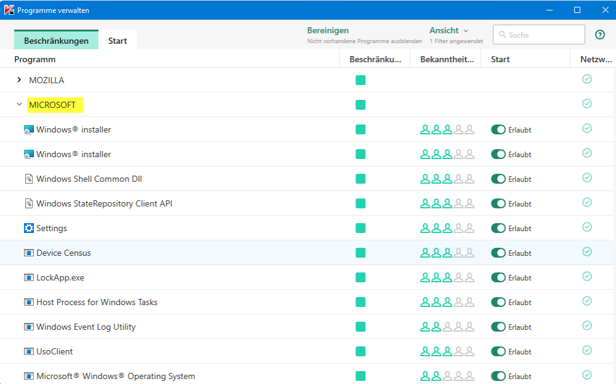Switch to the Start tab

point(118,41)
